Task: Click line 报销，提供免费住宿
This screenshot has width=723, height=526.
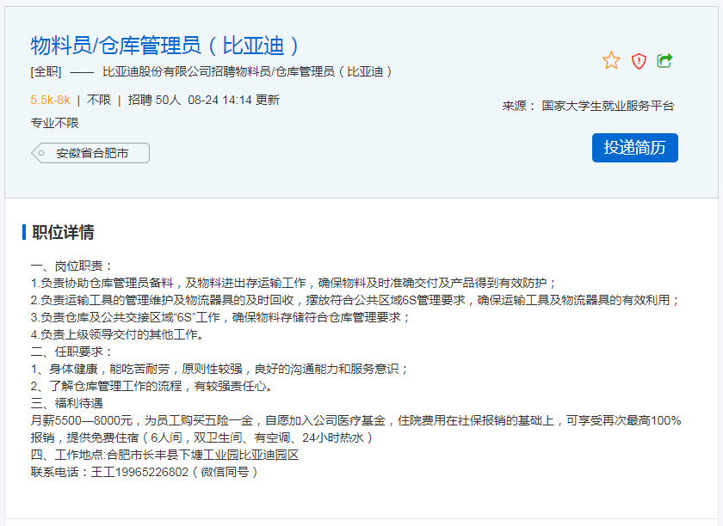Action: click(x=202, y=437)
